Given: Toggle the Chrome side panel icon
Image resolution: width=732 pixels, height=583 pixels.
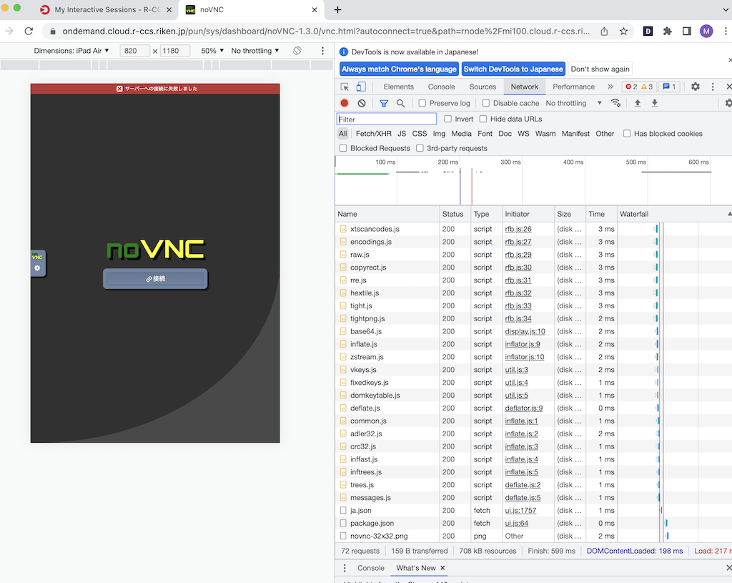Looking at the screenshot, I should (687, 31).
